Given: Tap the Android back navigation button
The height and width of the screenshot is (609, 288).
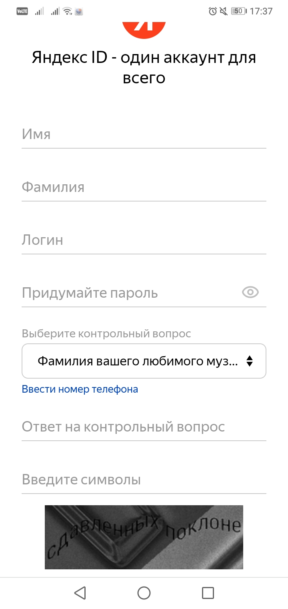Looking at the screenshot, I should (x=80, y=593).
